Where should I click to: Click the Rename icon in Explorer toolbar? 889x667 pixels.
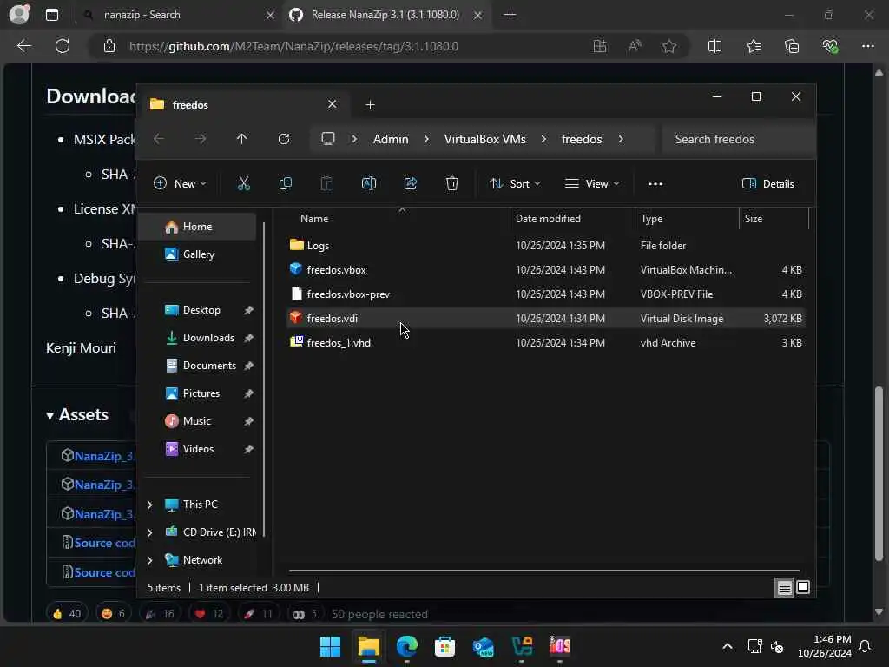[368, 183]
